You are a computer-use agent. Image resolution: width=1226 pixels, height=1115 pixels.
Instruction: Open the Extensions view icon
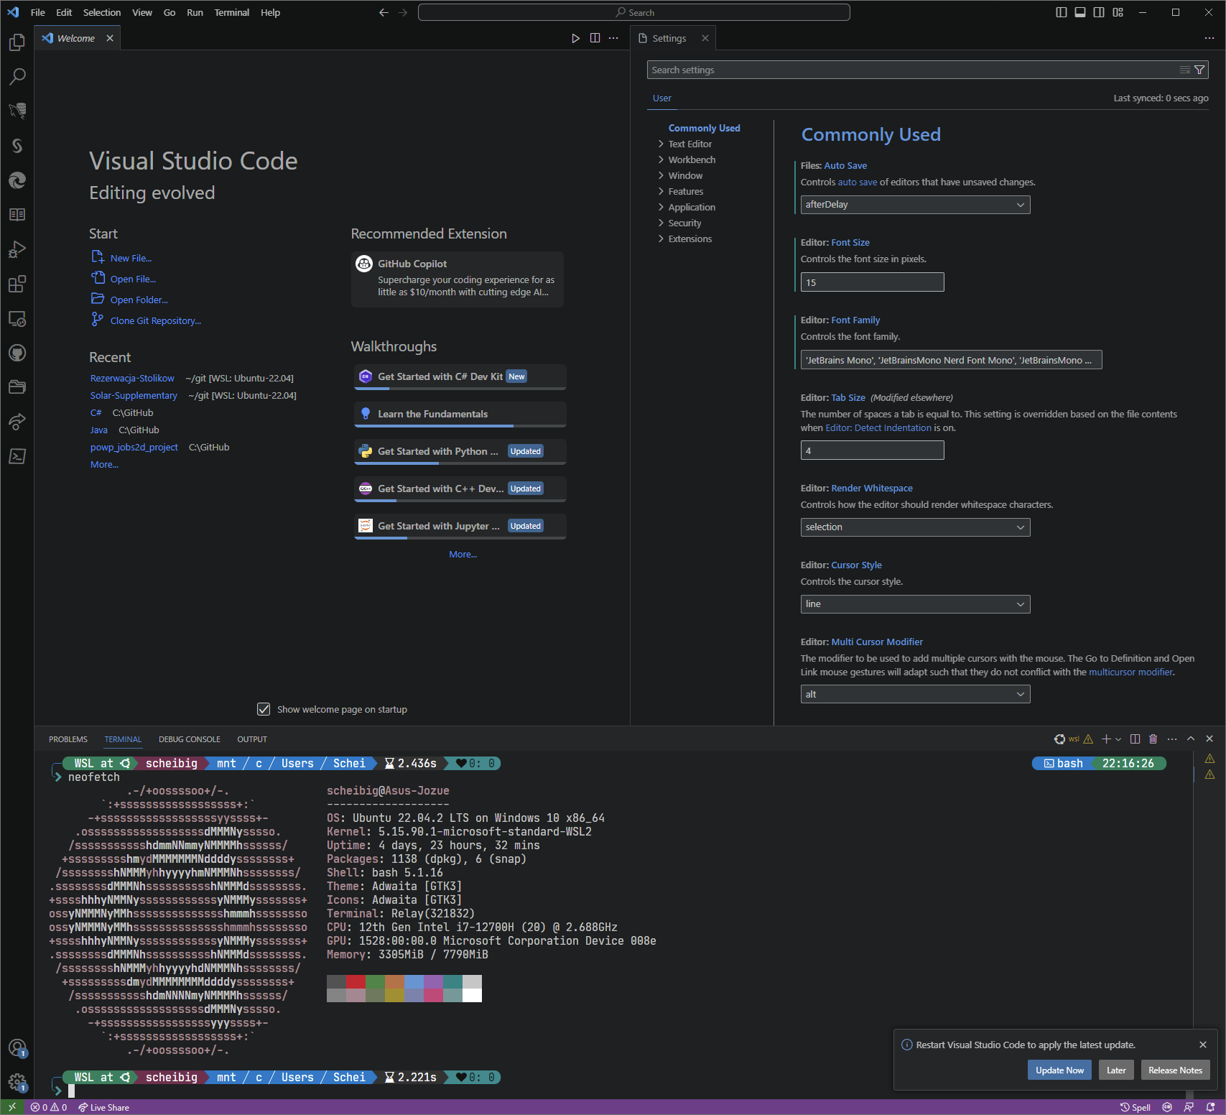tap(17, 284)
